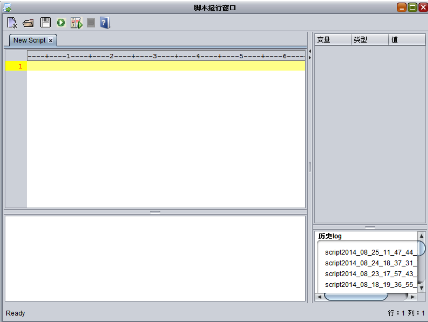Switch to the New Script tab
Viewport: 428px width, 322px height.
pyautogui.click(x=29, y=40)
